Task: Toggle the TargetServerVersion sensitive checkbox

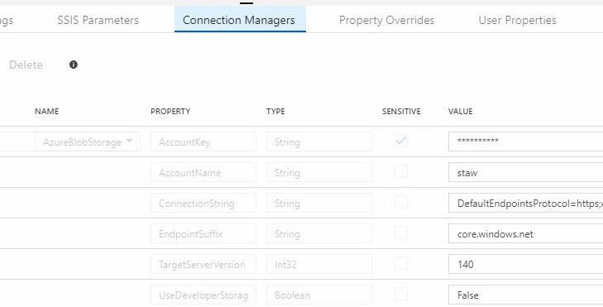Action: point(401,263)
